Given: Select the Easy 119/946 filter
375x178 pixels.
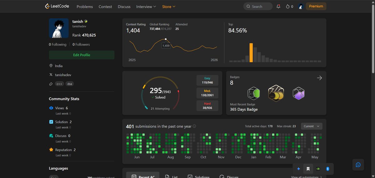Looking at the screenshot, I should click(x=207, y=80).
